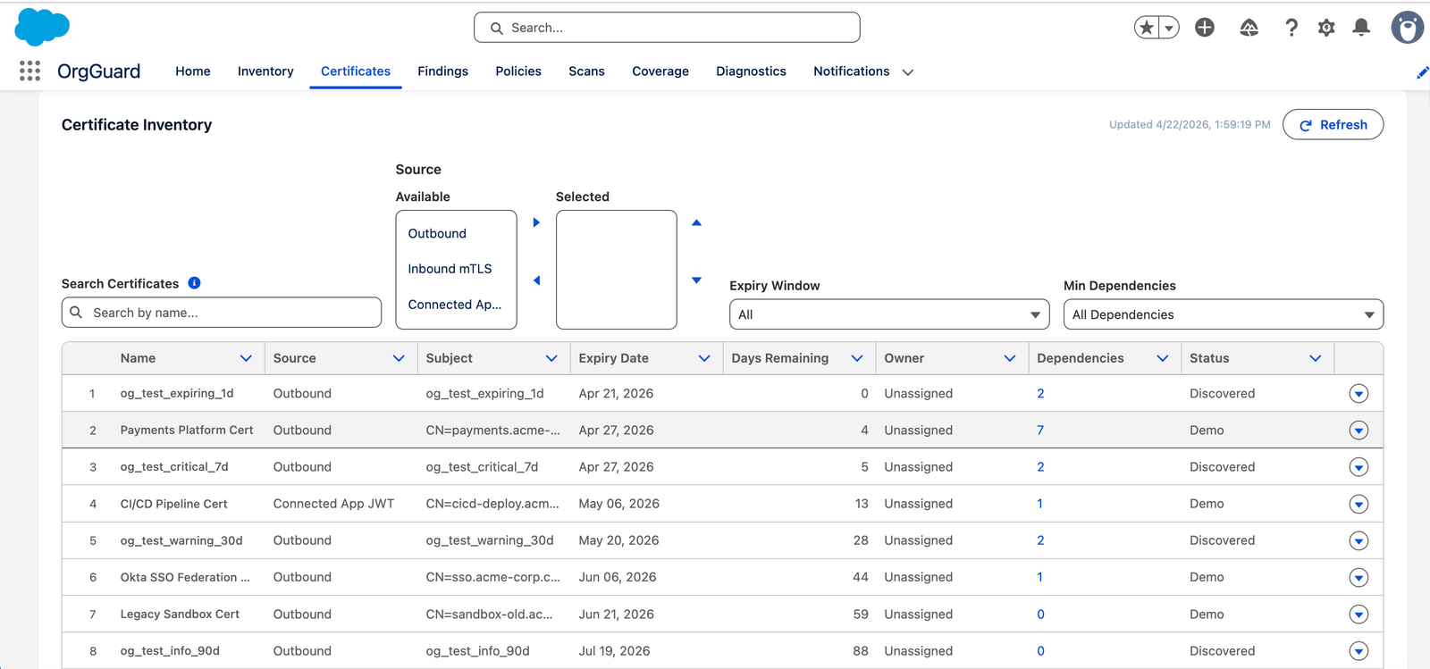The image size is (1430, 669).
Task: Switch to the Inventory tab
Action: pyautogui.click(x=265, y=71)
